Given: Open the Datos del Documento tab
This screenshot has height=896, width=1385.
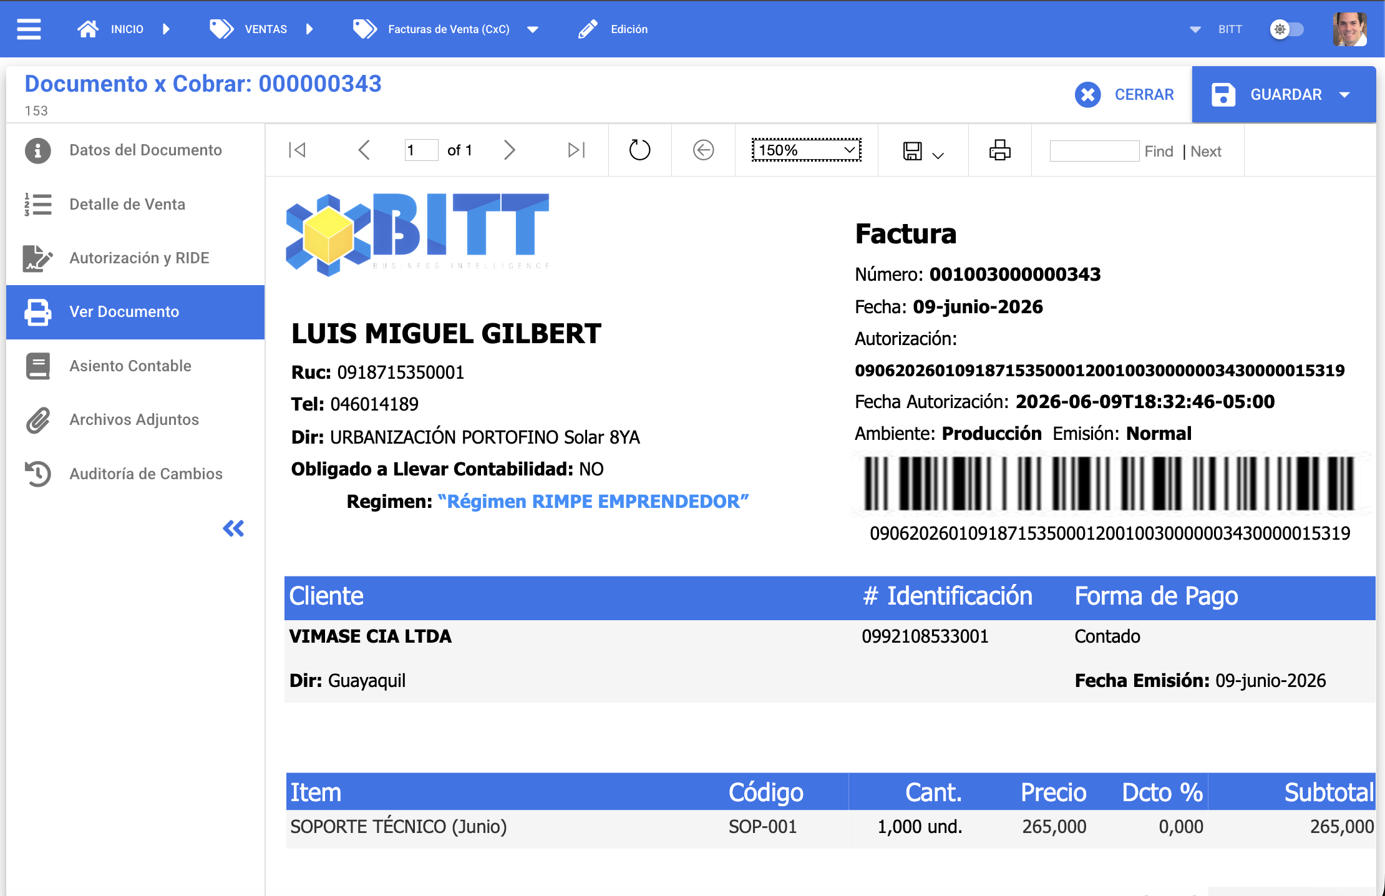Looking at the screenshot, I should pos(135,150).
